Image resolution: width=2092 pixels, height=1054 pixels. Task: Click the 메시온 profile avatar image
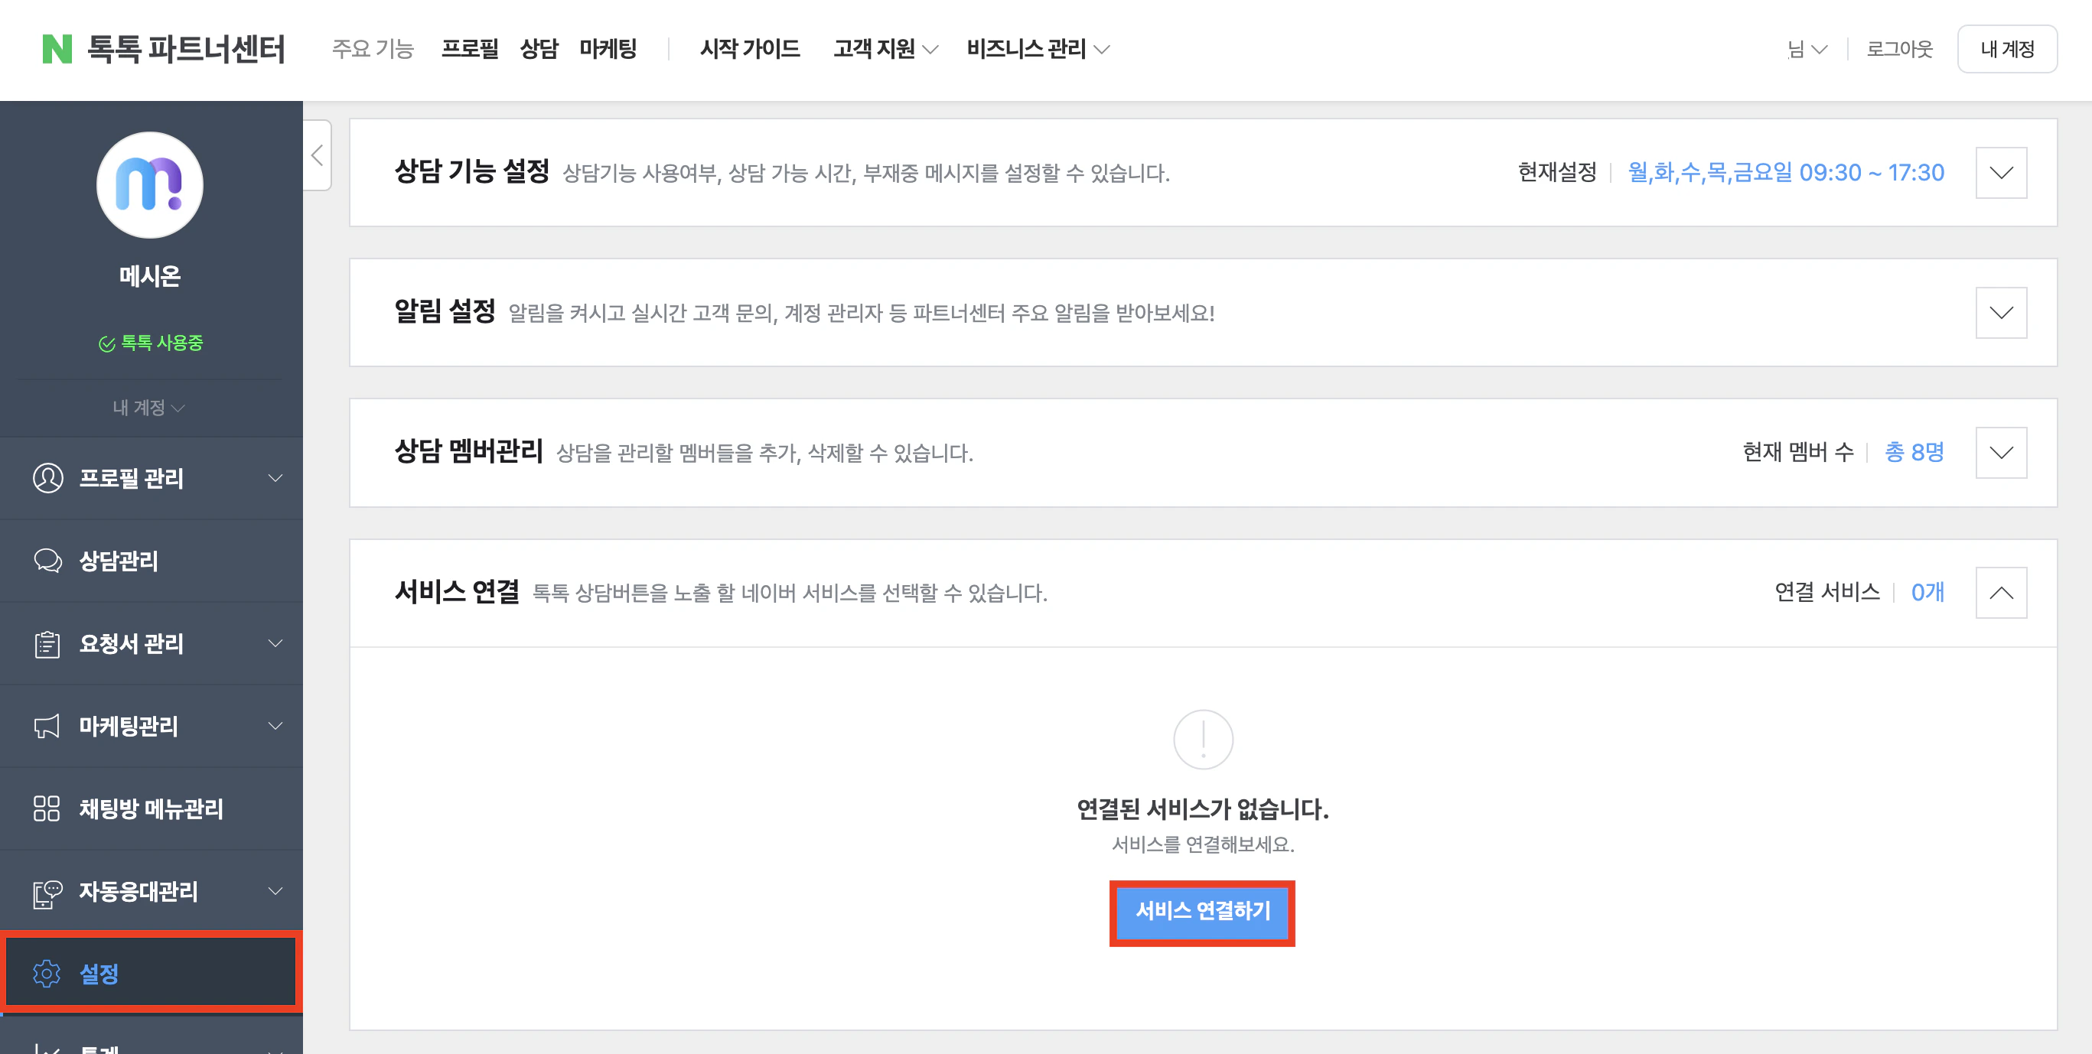click(x=150, y=185)
